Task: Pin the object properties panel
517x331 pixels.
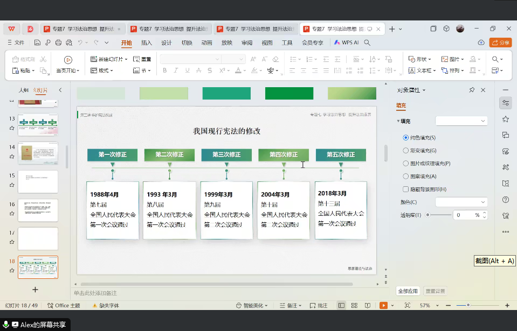Action: [472, 90]
